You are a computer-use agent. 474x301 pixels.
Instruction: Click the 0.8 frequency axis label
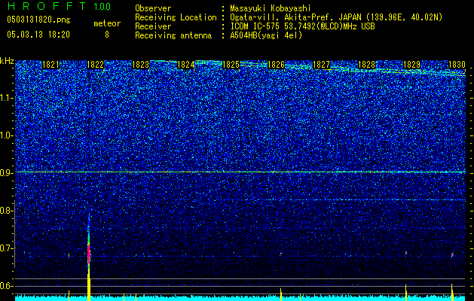point(7,211)
